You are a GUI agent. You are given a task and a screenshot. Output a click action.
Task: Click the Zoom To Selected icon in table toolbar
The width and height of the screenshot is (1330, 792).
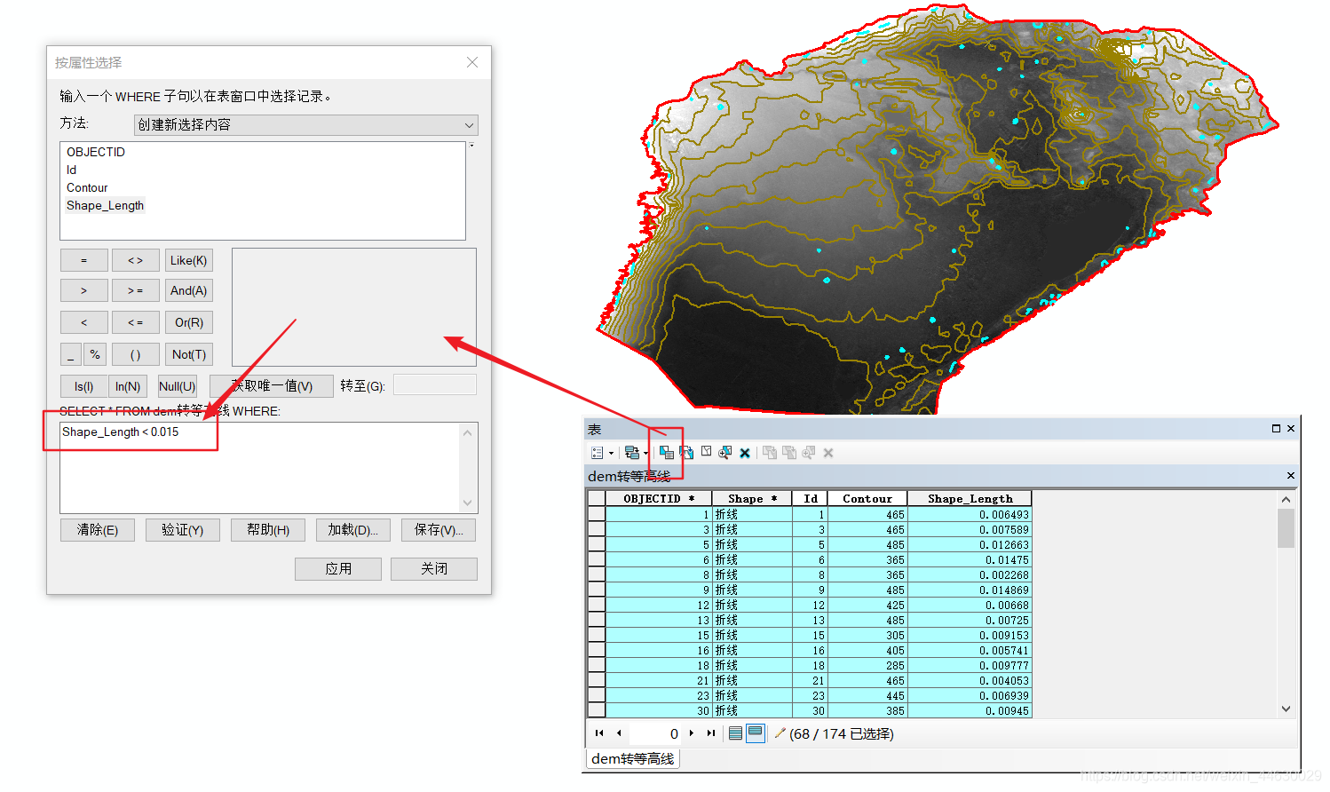725,453
